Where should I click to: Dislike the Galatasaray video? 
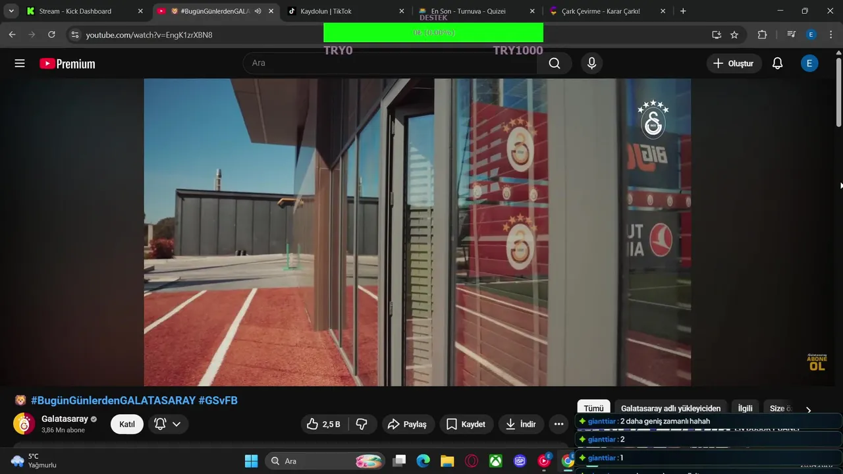coord(362,425)
